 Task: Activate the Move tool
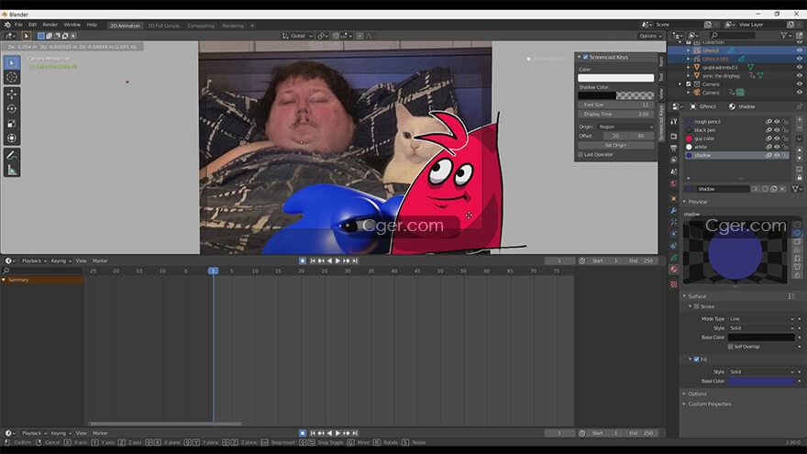(12, 94)
